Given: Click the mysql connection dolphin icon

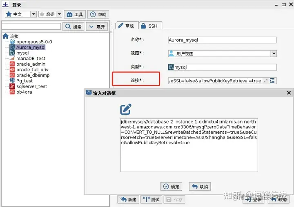Looking at the screenshot, I should pyautogui.click(x=12, y=53).
